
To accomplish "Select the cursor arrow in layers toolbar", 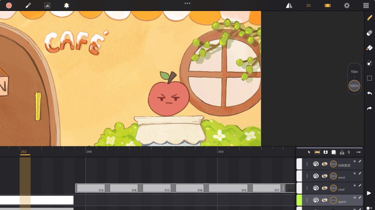I will 309,152.
